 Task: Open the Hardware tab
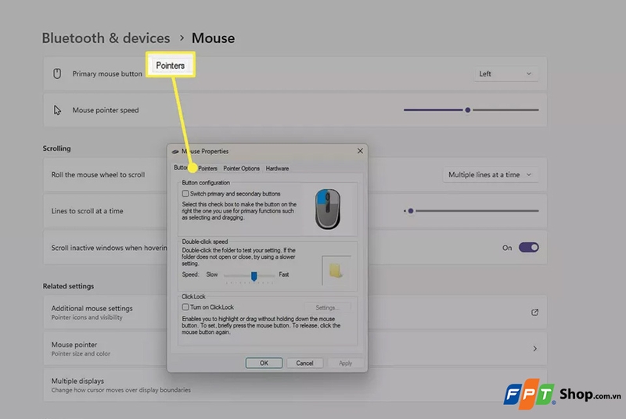tap(277, 168)
